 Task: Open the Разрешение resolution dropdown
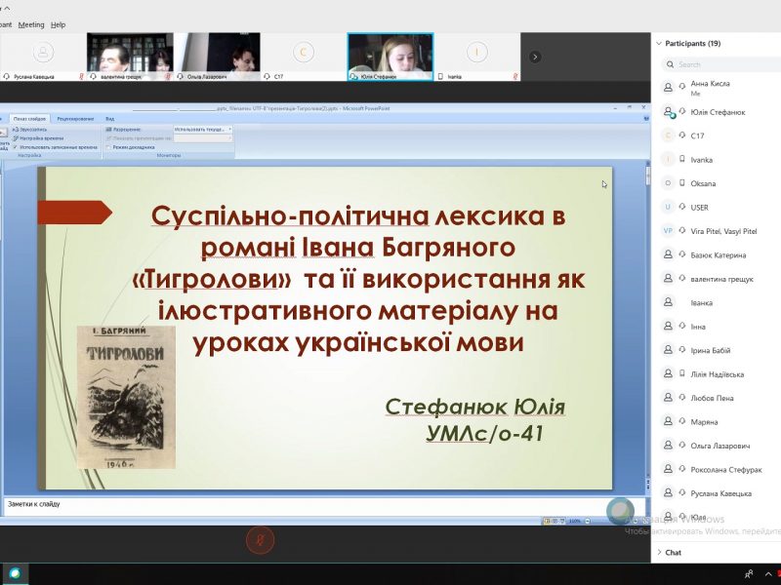pyautogui.click(x=203, y=129)
